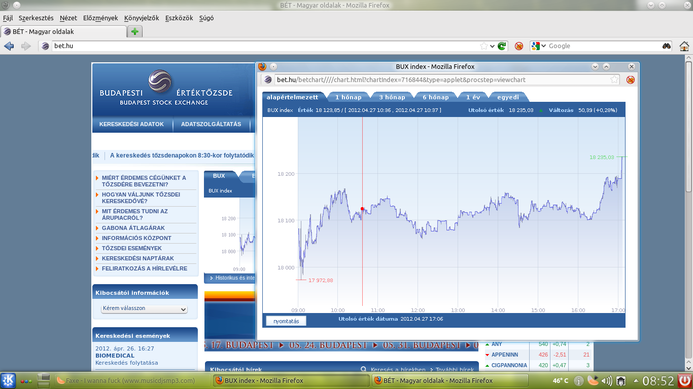Viewport: 693px width, 389px height.
Task: Click the APPENINN row in the stock table
Action: [538, 355]
